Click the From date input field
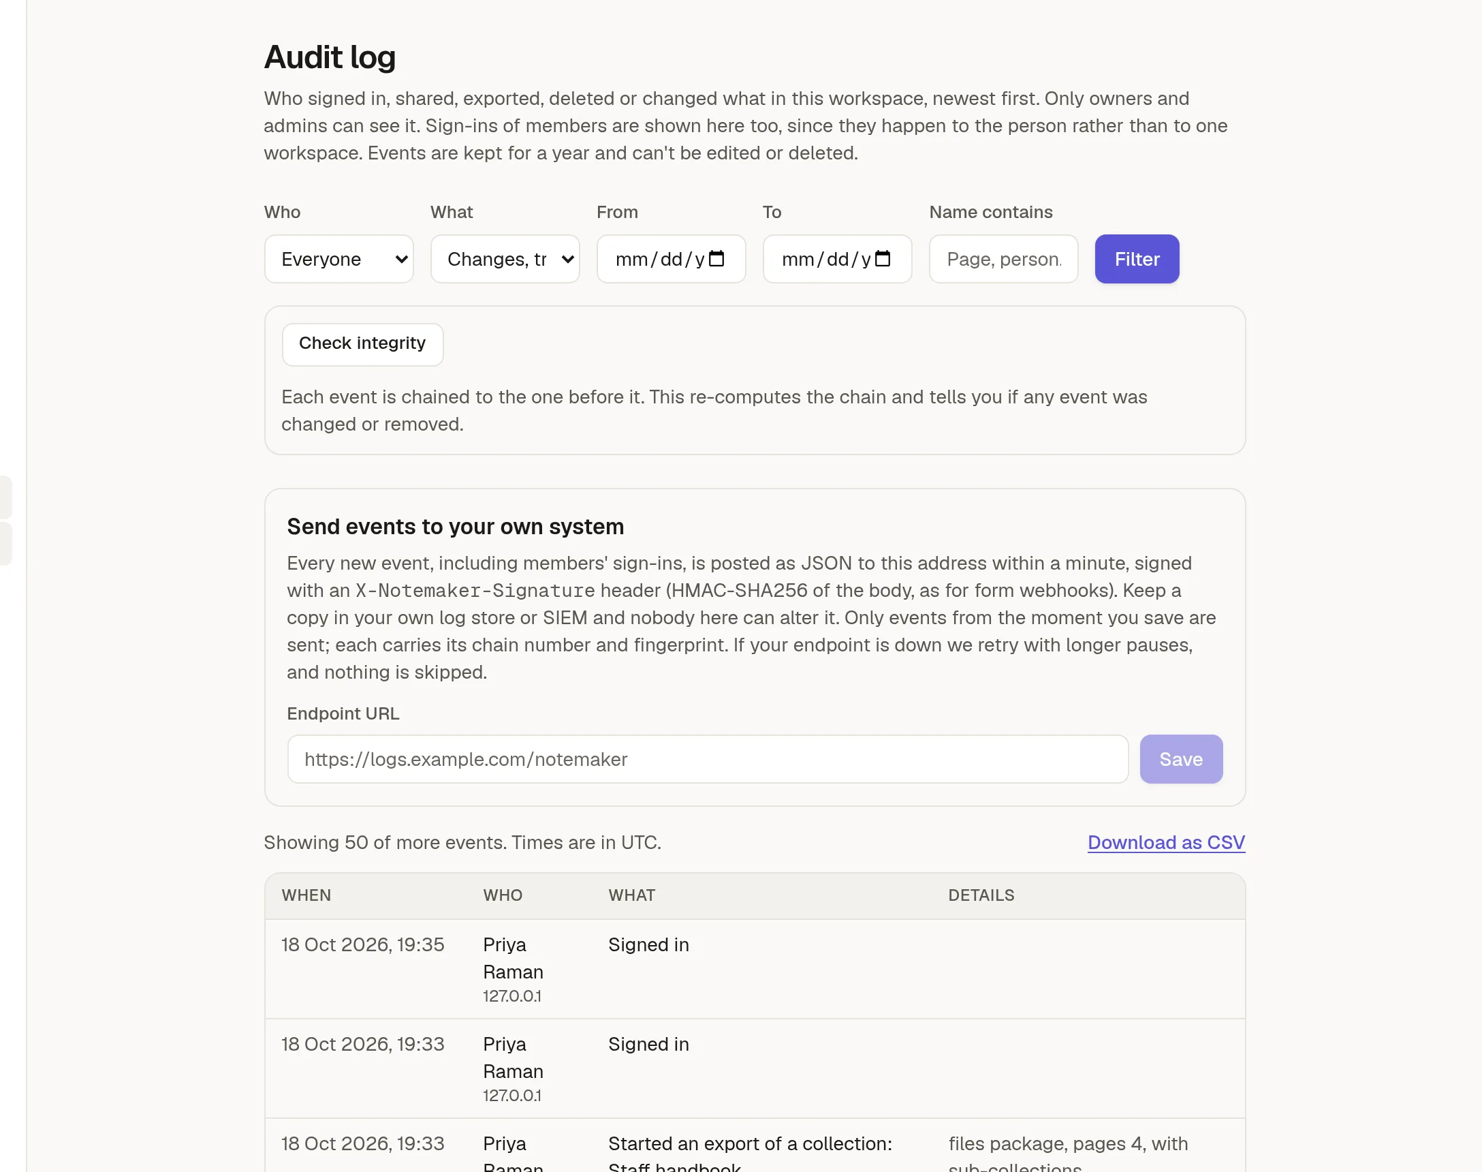The width and height of the screenshot is (1482, 1172). pyautogui.click(x=671, y=259)
